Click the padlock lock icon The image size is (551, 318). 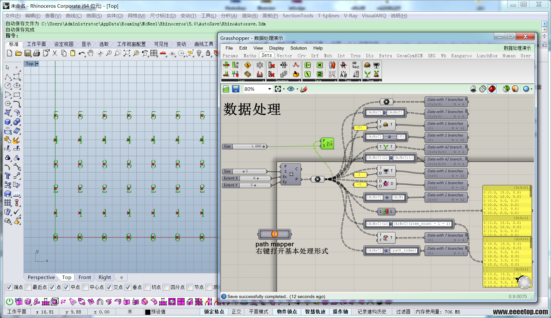208,53
